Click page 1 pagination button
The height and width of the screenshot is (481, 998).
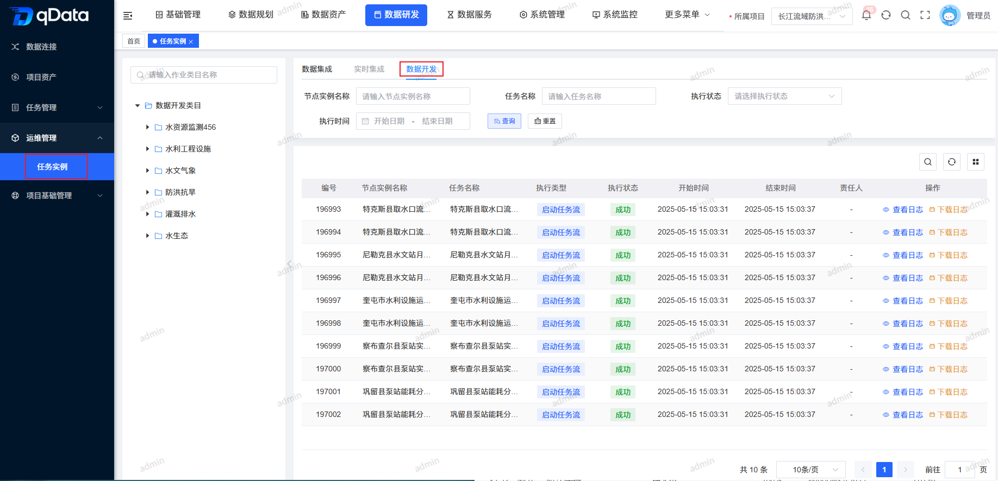tap(884, 470)
